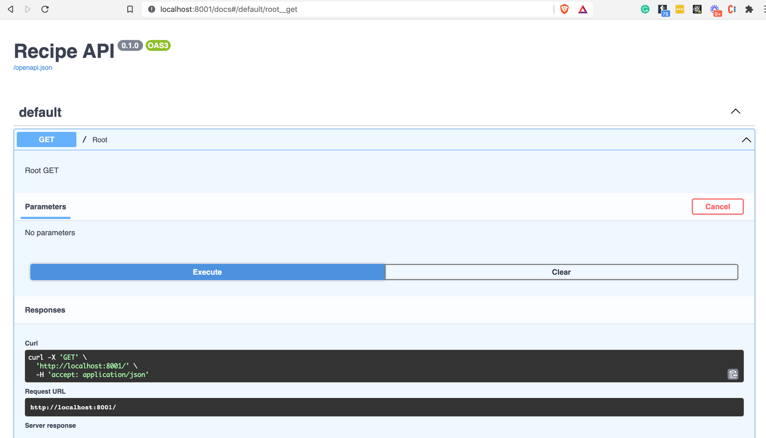
Task: Open Grammarly extension icon
Action: pos(645,9)
